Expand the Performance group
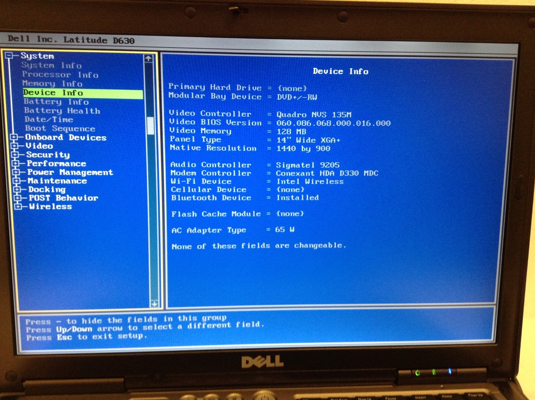 coord(15,163)
